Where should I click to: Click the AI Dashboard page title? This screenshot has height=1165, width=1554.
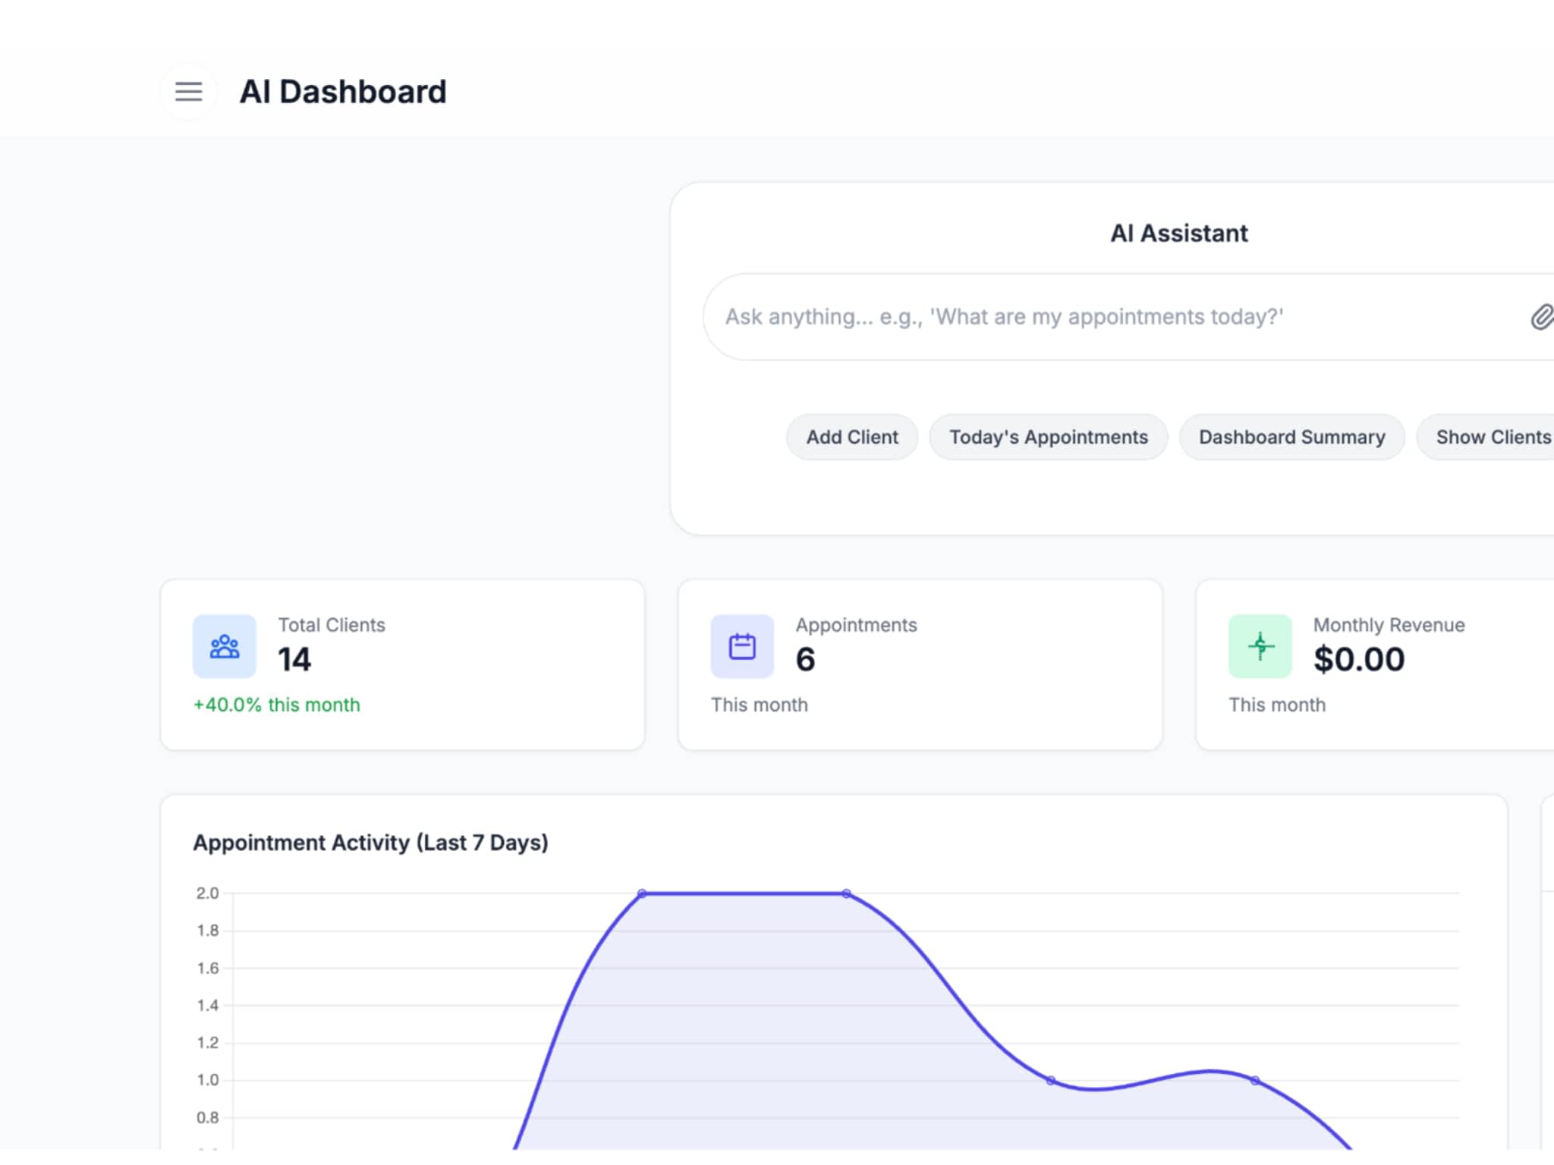tap(343, 92)
